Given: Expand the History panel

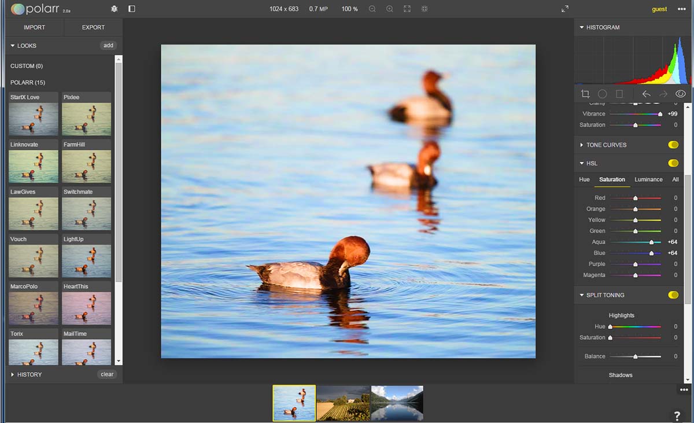Looking at the screenshot, I should (x=29, y=374).
